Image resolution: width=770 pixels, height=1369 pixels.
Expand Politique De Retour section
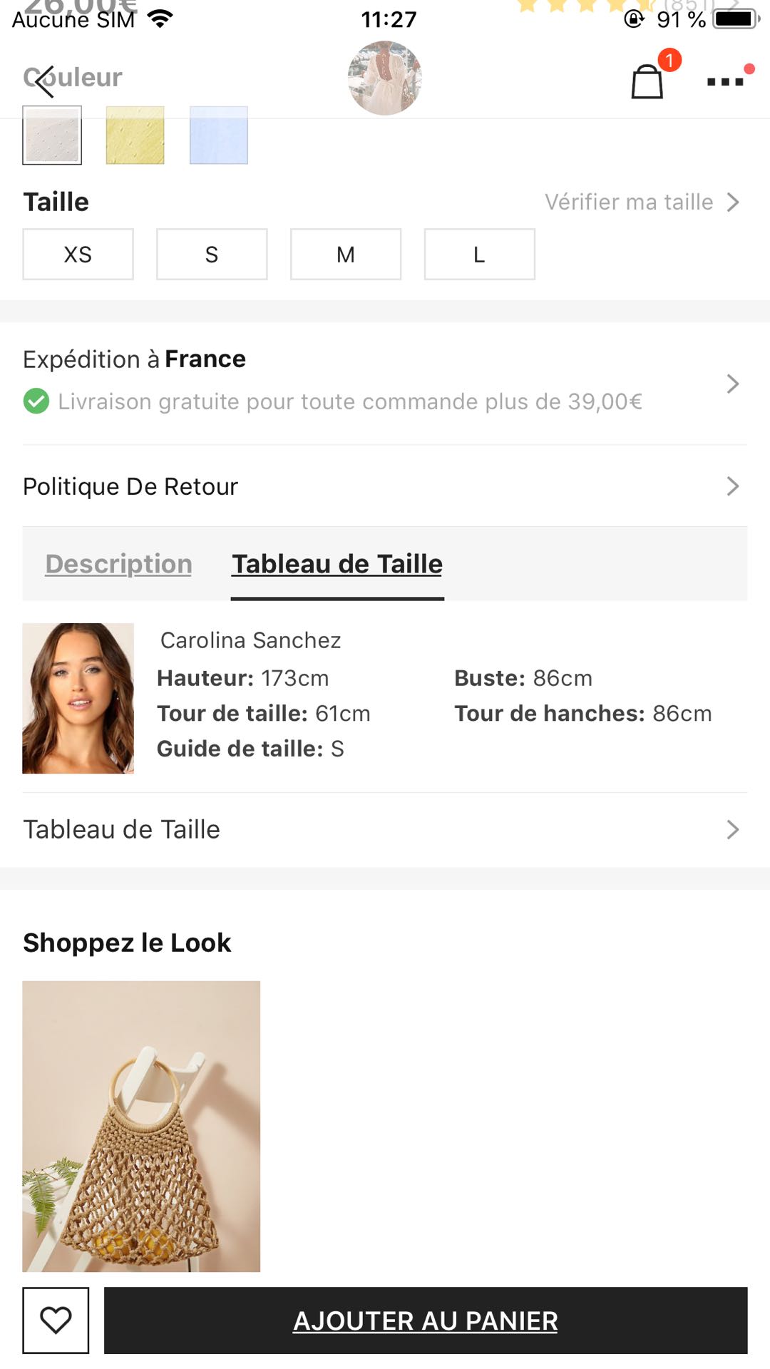(732, 486)
